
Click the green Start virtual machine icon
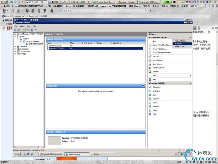coord(150,95)
